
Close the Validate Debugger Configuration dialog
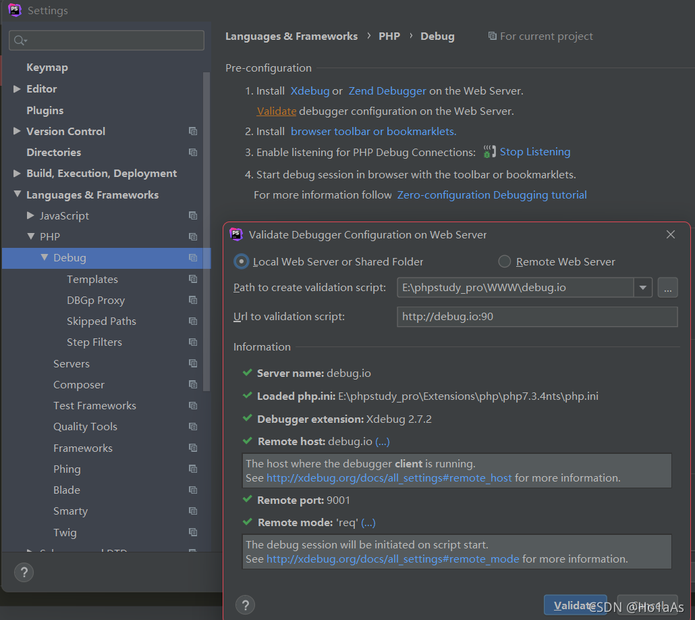point(671,234)
